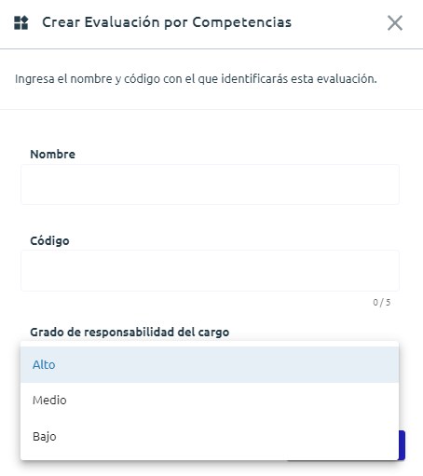Focus the Código input field
Image resolution: width=423 pixels, height=476 pixels.
click(x=210, y=270)
